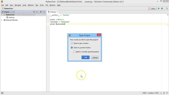Run the main configuration with green play icon

[x=159, y=8]
